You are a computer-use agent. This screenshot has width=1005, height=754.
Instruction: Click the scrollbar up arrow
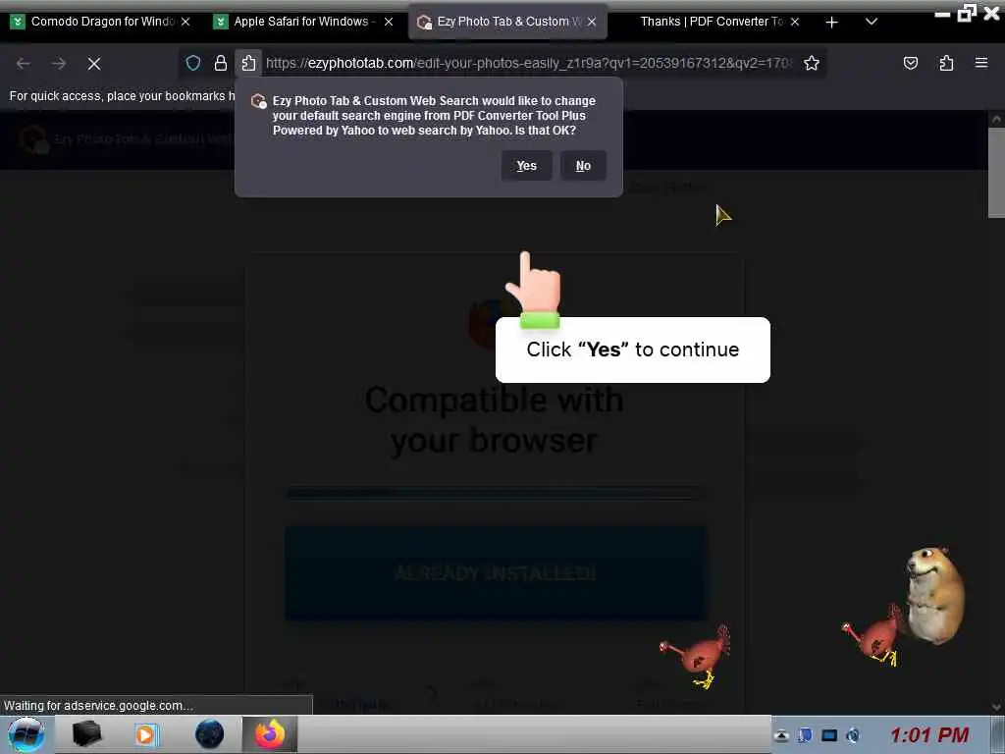pyautogui.click(x=996, y=119)
